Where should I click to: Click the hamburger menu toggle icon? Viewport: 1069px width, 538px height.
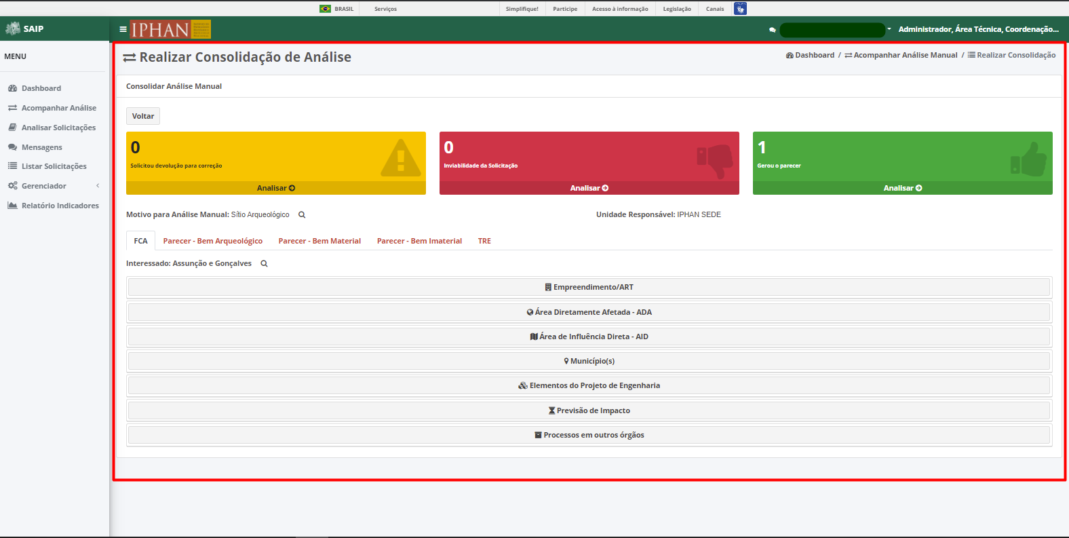[x=123, y=29]
